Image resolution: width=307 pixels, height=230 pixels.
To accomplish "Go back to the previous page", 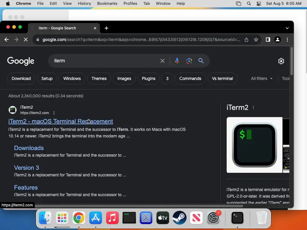I will coord(7,40).
